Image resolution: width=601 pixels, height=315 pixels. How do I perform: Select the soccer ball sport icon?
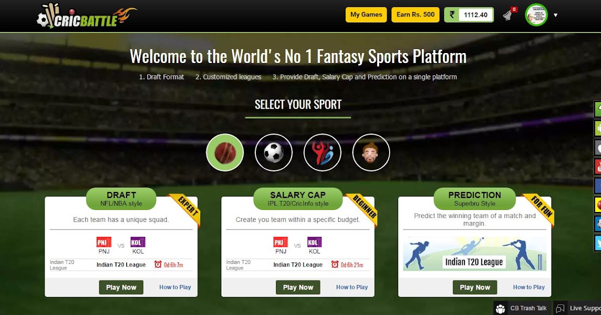273,152
